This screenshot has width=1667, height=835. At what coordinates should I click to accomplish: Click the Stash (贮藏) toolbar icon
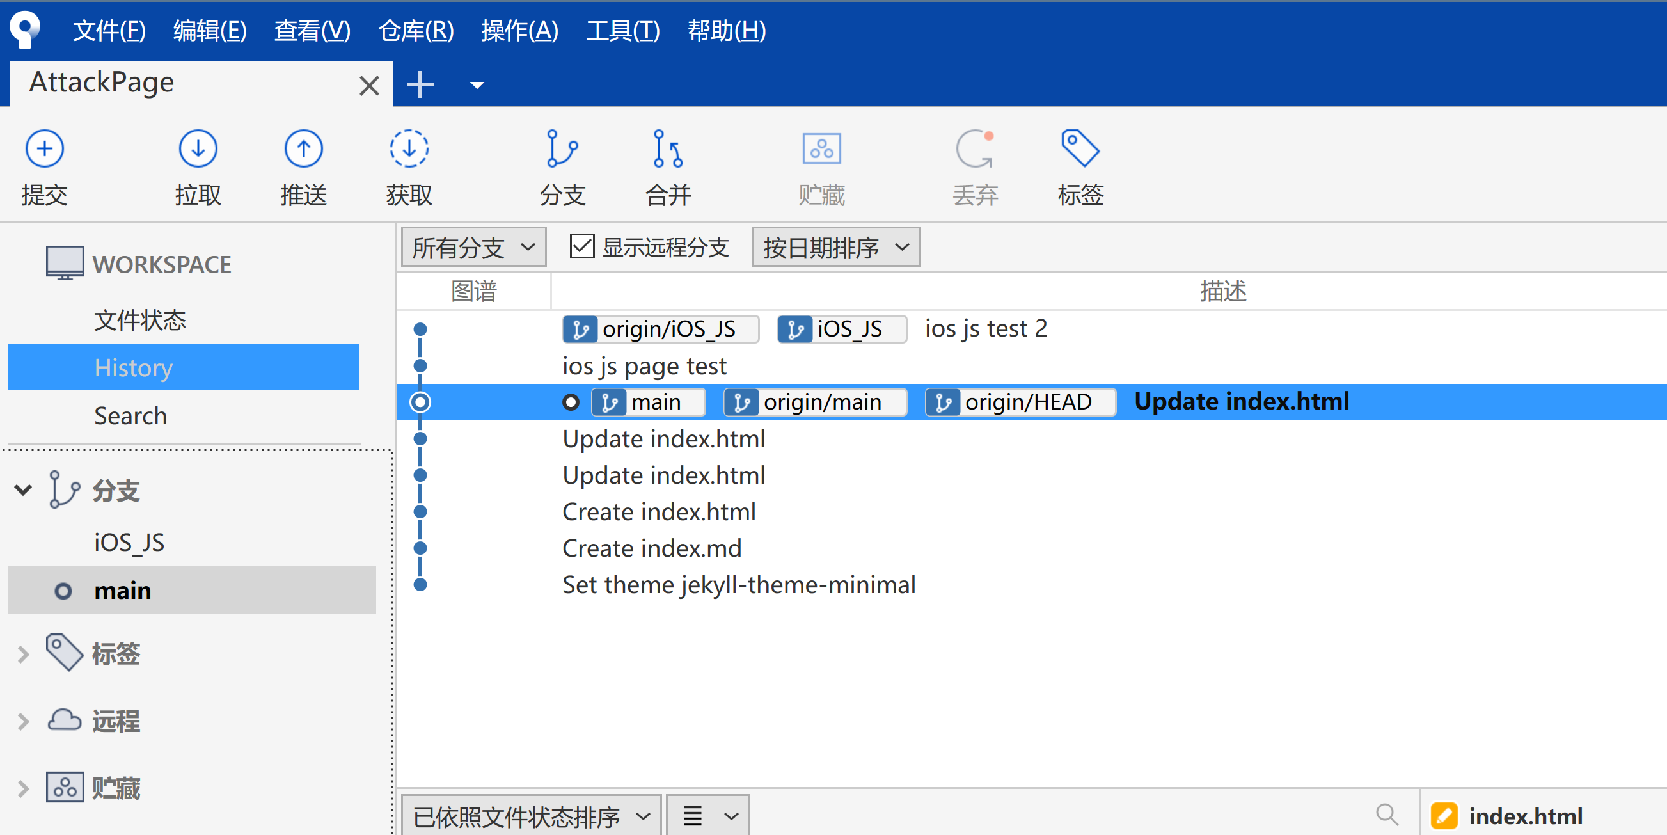821,148
